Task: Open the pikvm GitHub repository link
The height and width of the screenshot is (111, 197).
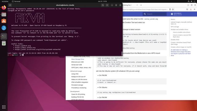Action: (177, 14)
